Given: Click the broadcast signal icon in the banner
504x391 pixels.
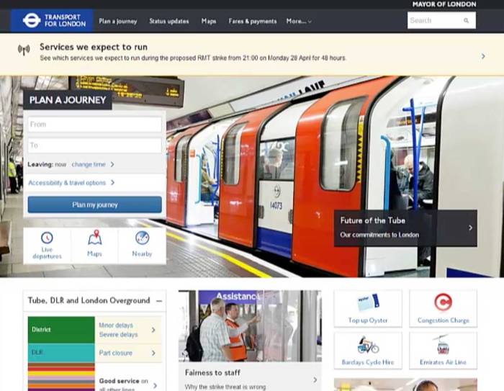Looking at the screenshot, I should [x=24, y=50].
